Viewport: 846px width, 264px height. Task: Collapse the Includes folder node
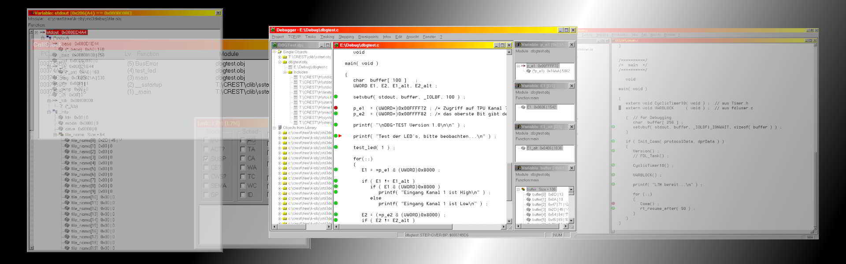[285, 72]
